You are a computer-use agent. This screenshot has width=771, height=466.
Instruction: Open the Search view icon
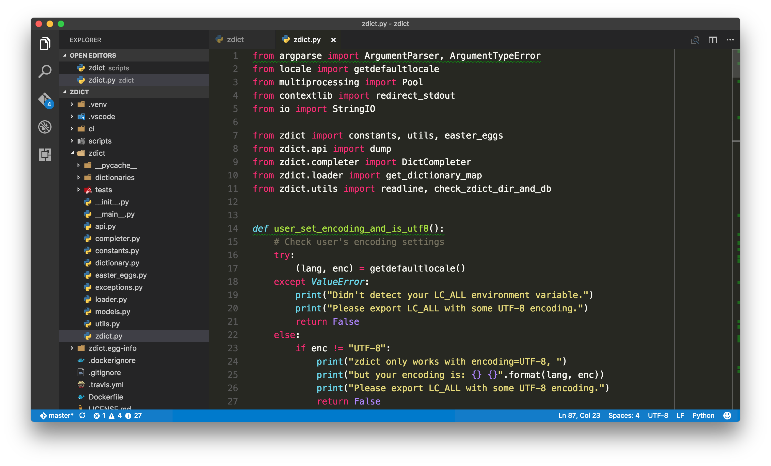coord(45,71)
